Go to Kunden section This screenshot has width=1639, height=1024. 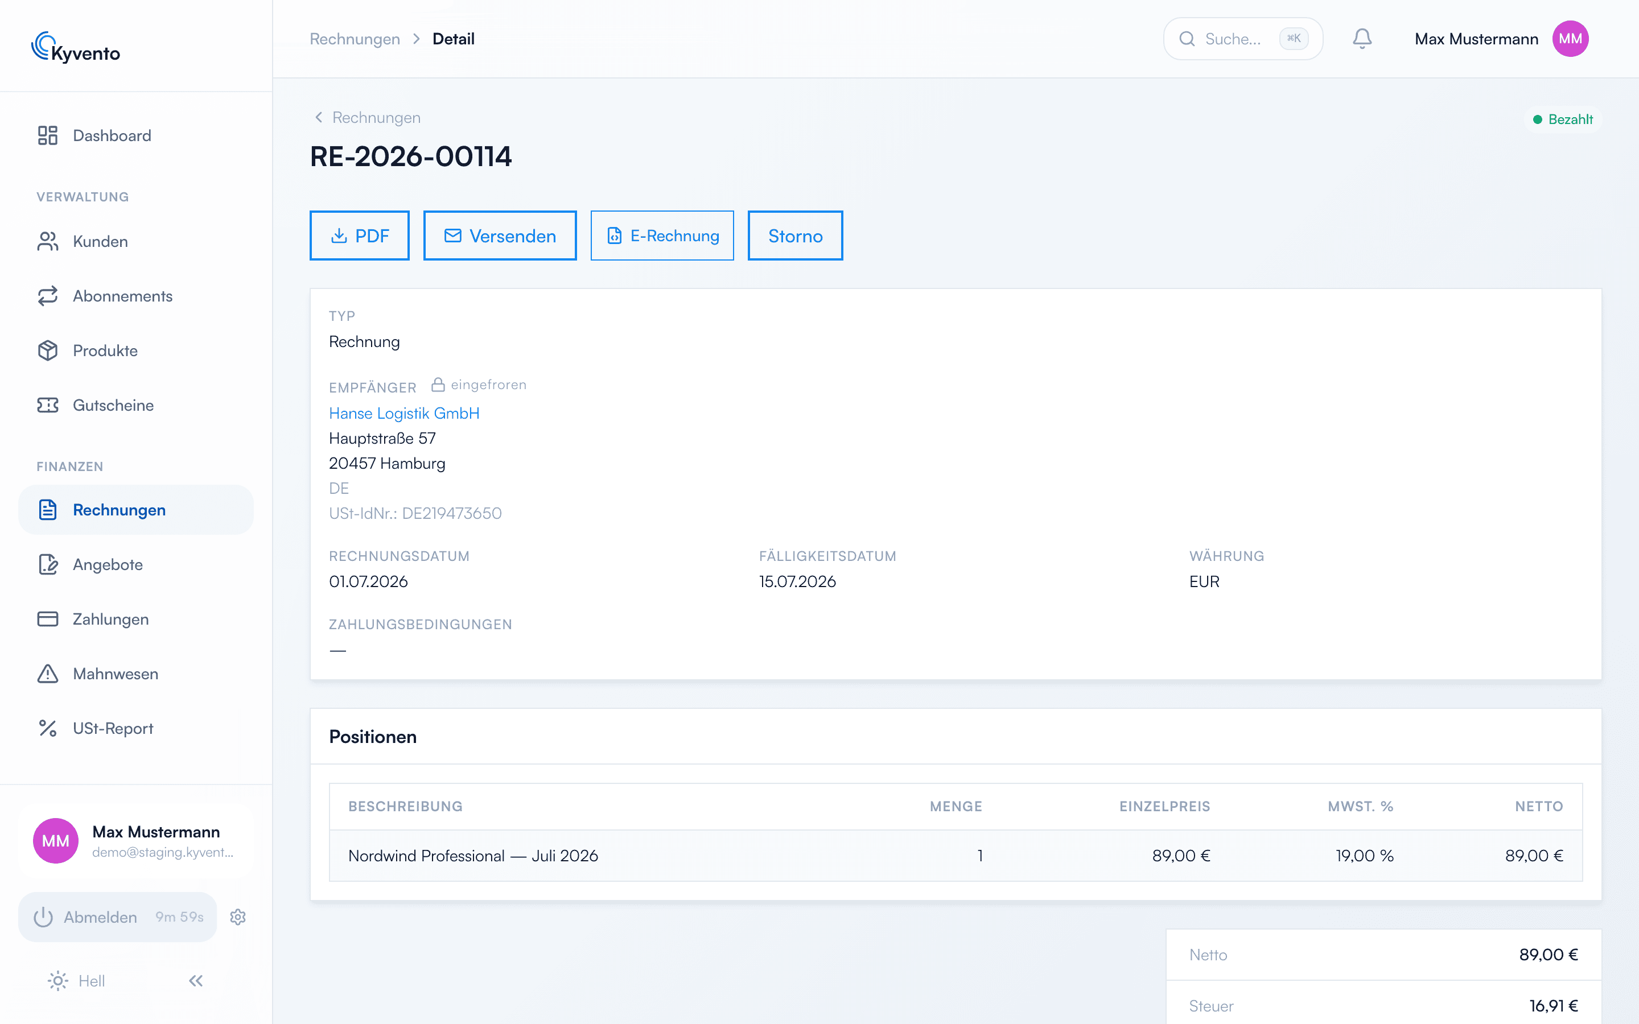tap(135, 241)
